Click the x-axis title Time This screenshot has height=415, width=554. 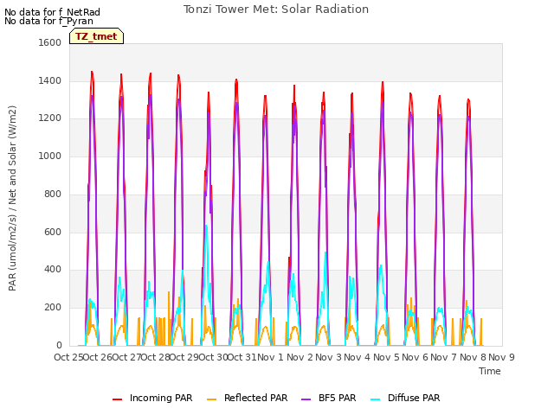490,371
